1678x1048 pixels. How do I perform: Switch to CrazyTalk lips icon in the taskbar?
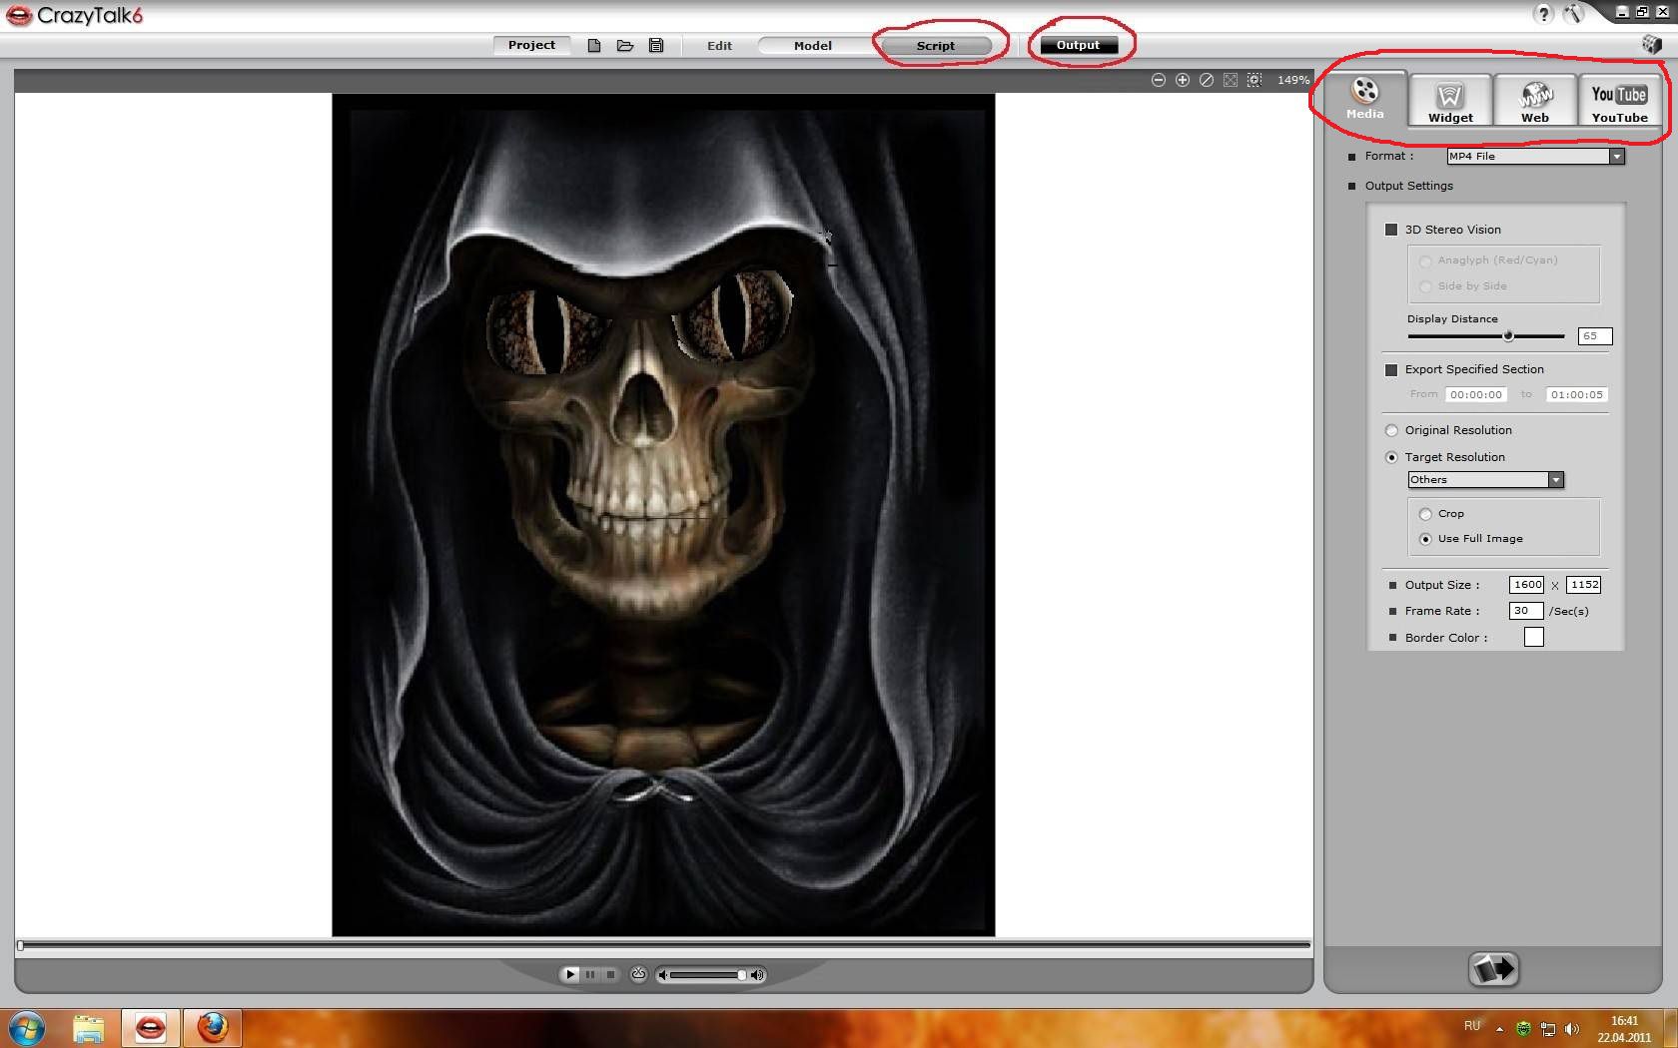coord(151,1028)
